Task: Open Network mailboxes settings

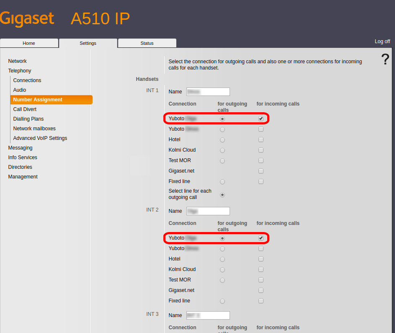Action: [x=34, y=129]
